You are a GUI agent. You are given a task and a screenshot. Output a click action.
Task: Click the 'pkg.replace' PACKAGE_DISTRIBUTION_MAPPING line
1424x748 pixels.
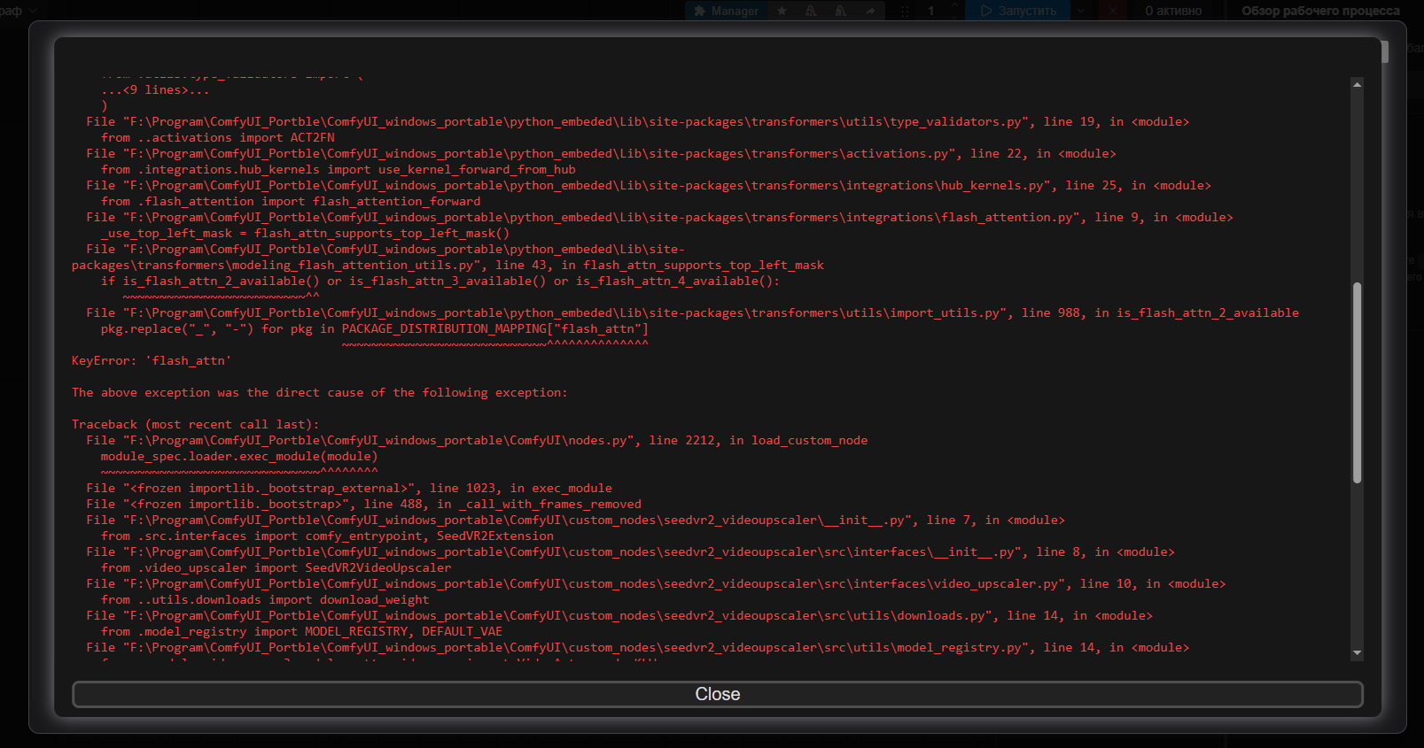[374, 328]
